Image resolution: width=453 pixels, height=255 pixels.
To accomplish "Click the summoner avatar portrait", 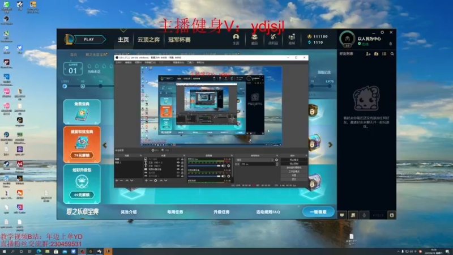I will pos(347,39).
